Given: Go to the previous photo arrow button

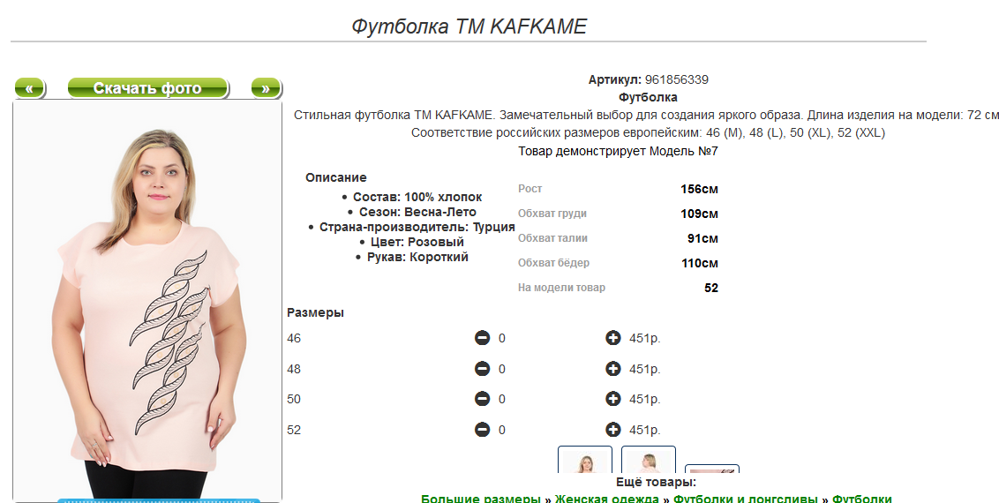Looking at the screenshot, I should [x=29, y=88].
